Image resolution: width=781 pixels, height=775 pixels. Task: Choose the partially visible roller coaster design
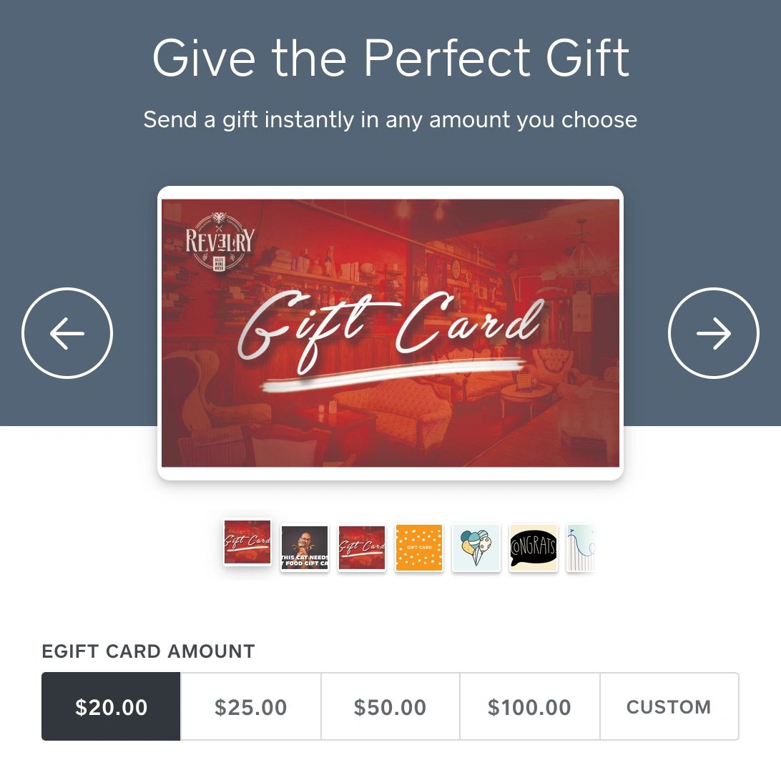[581, 548]
